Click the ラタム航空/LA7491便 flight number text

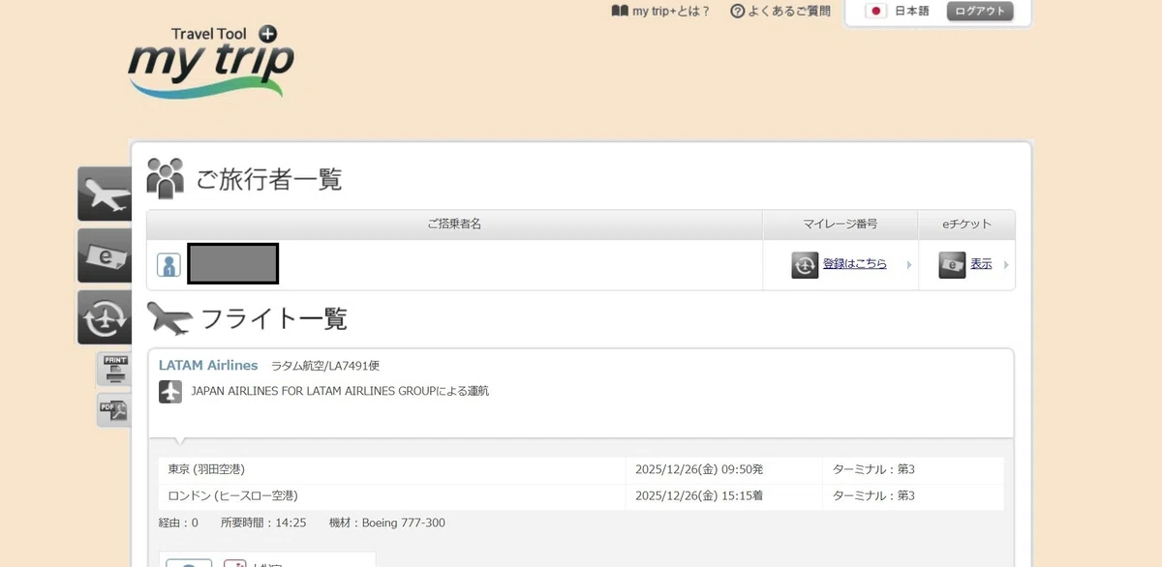point(325,366)
